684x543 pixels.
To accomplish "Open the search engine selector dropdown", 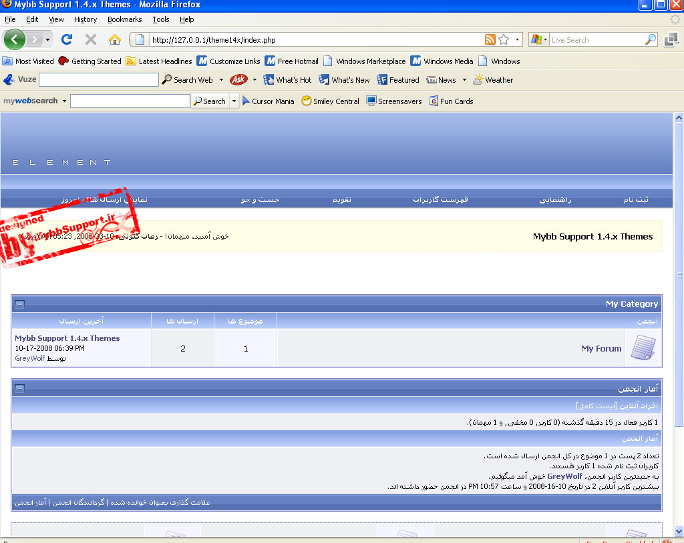I will tap(540, 40).
